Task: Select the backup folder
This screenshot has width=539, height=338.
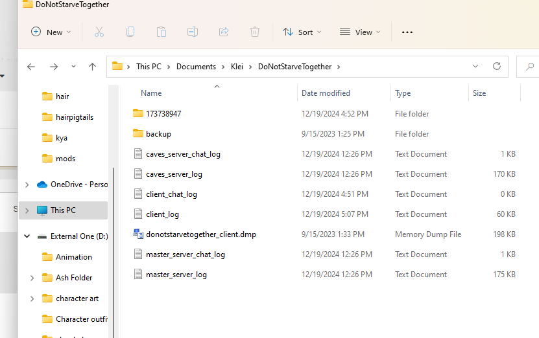Action: click(x=158, y=134)
